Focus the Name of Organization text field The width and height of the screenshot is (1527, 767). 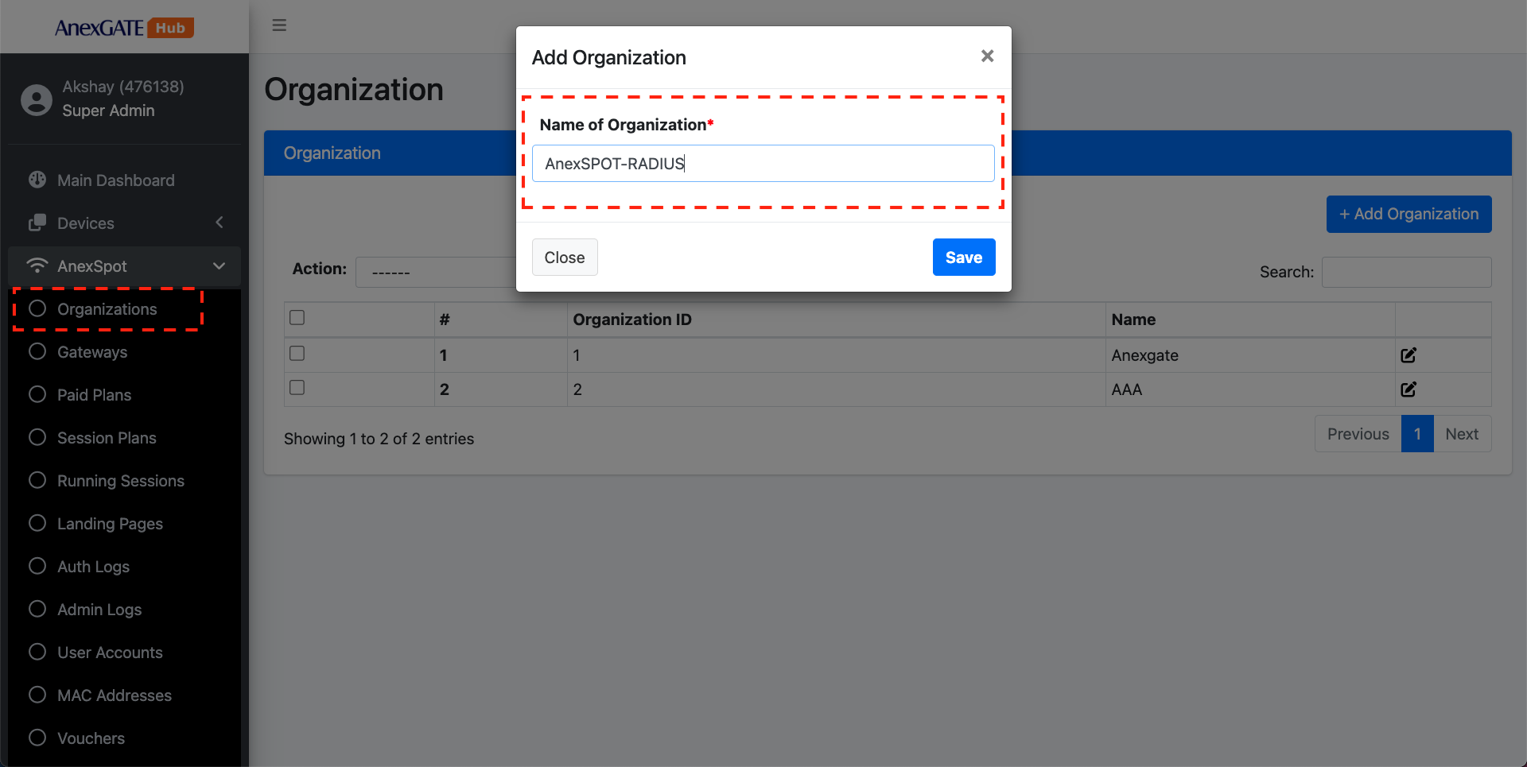tap(763, 164)
